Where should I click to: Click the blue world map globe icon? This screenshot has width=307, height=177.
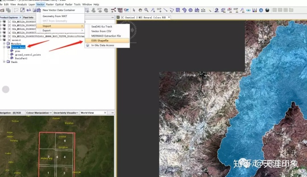click(261, 10)
